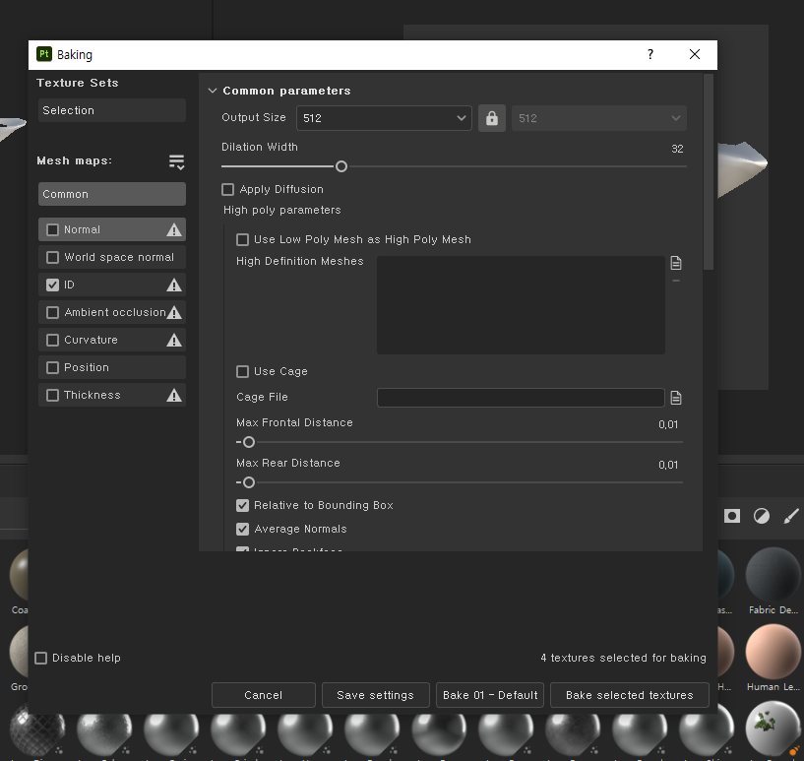The width and height of the screenshot is (804, 761).
Task: Click the Curvature warning triangle
Action: point(174,340)
